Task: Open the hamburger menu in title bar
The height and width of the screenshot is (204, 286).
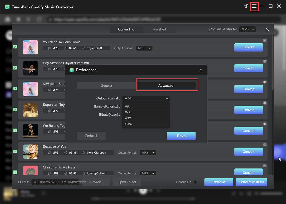Action: (x=254, y=6)
